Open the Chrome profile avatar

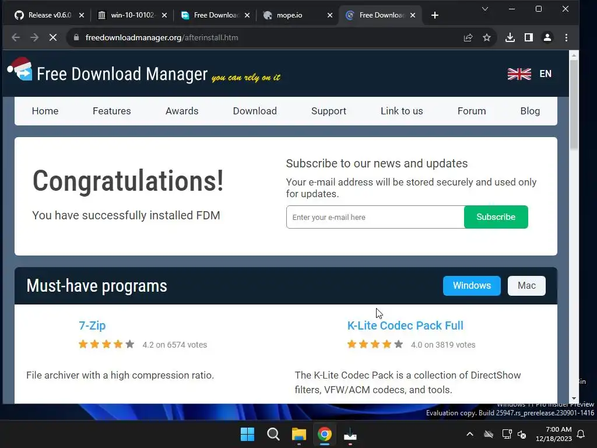[x=547, y=37]
